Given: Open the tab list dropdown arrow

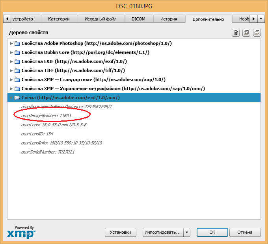Looking at the screenshot, I should click(261, 18).
